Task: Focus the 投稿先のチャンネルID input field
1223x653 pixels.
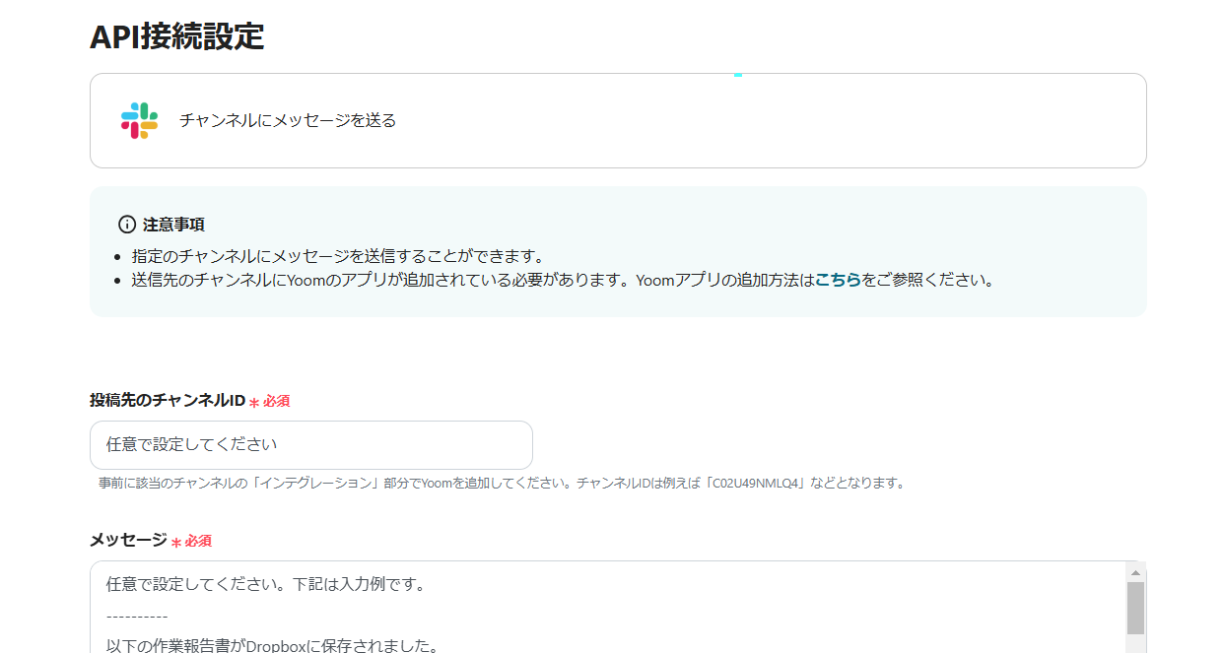Action: point(311,445)
